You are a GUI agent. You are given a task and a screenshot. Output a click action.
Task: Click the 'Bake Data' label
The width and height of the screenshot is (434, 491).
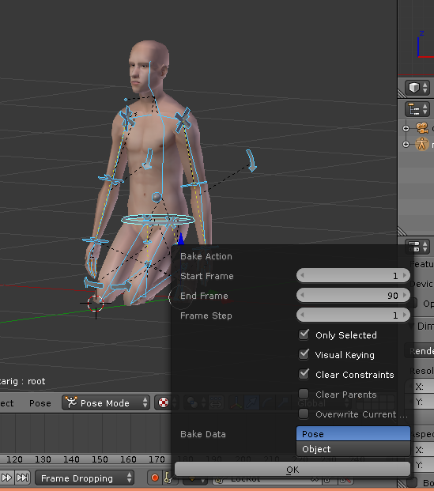pyautogui.click(x=203, y=434)
